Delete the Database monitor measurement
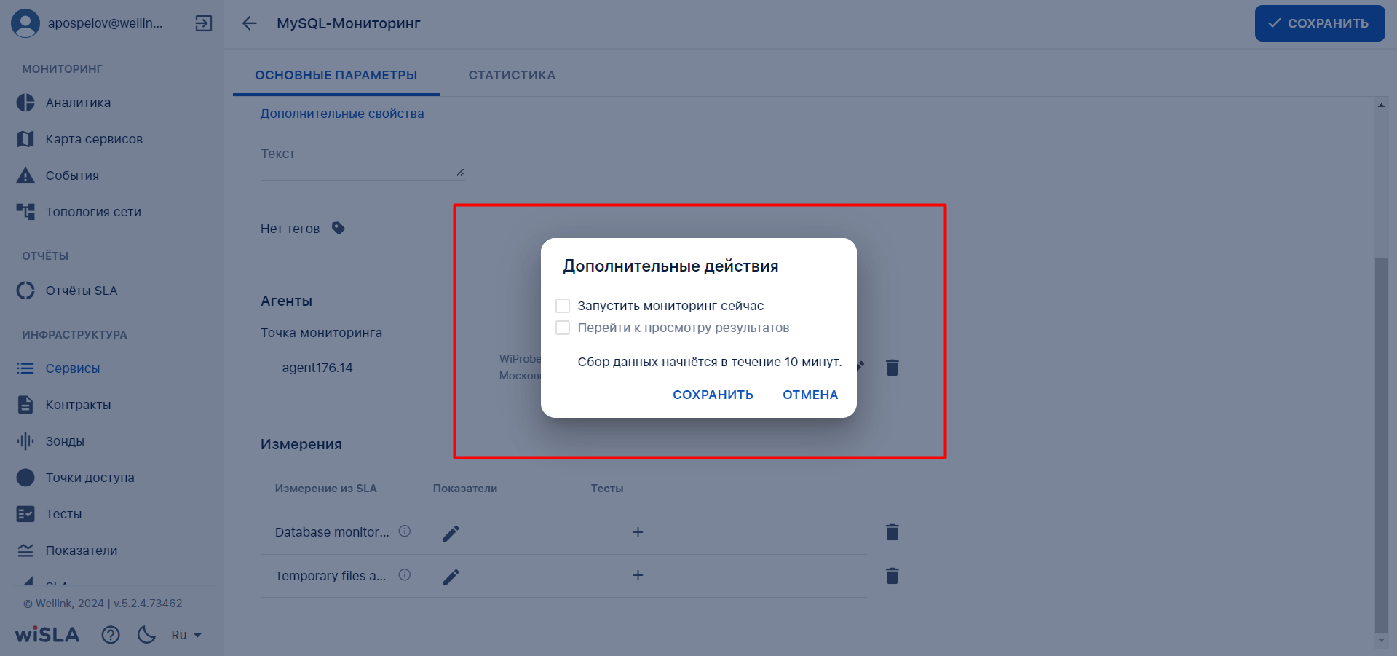The height and width of the screenshot is (656, 1397). [893, 532]
